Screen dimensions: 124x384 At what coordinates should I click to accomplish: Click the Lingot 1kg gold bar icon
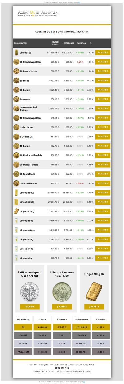16,53
